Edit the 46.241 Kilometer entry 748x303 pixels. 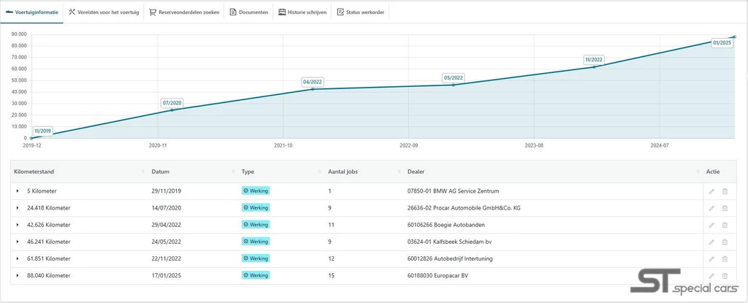pos(711,242)
